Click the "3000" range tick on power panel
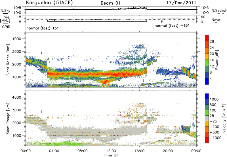The image size is (227, 157). tap(16, 52)
